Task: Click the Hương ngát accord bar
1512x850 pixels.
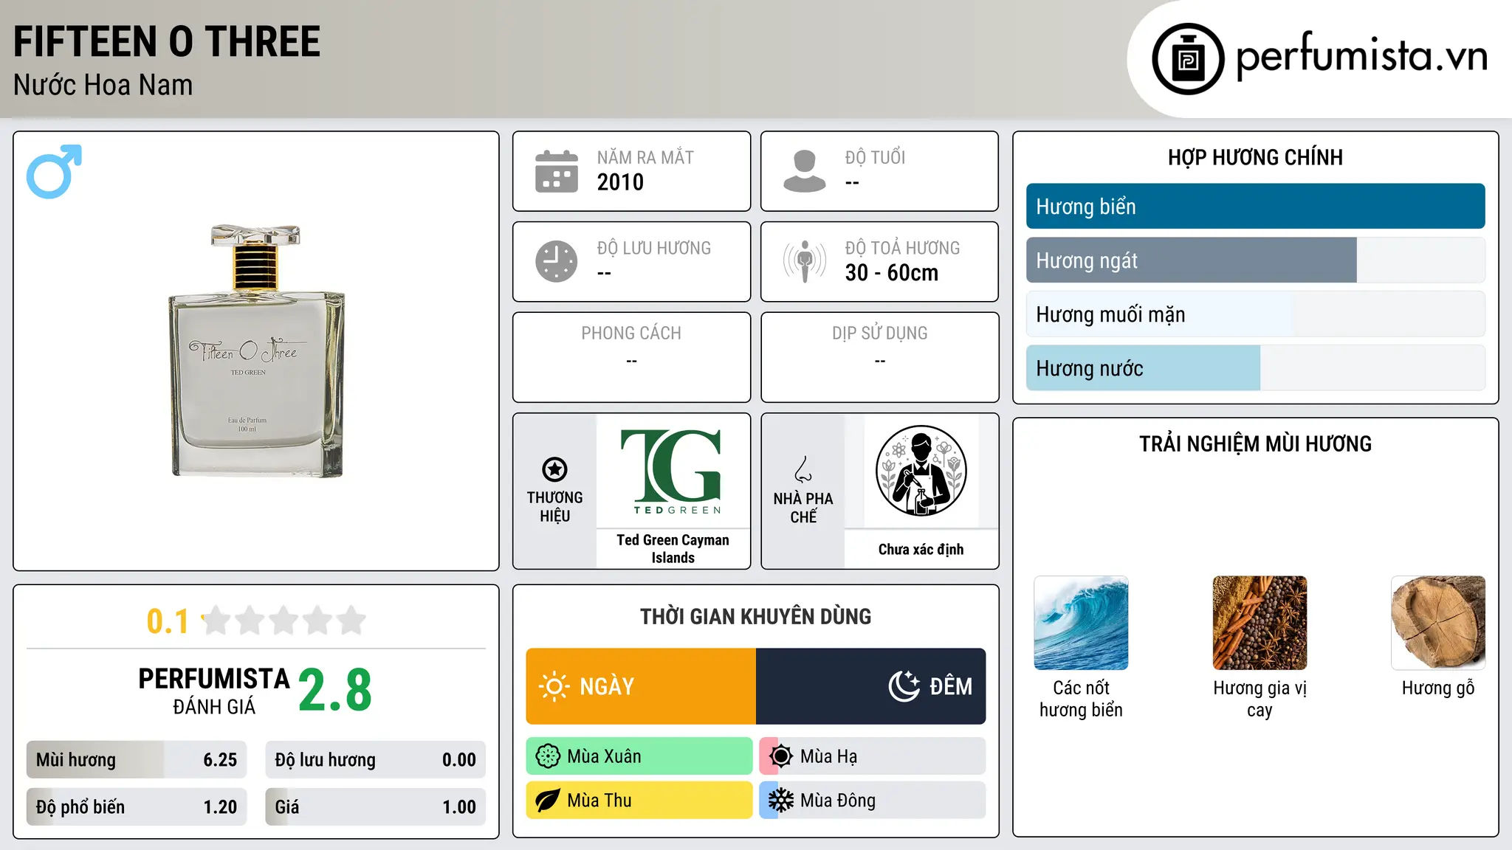Action: click(x=1256, y=260)
